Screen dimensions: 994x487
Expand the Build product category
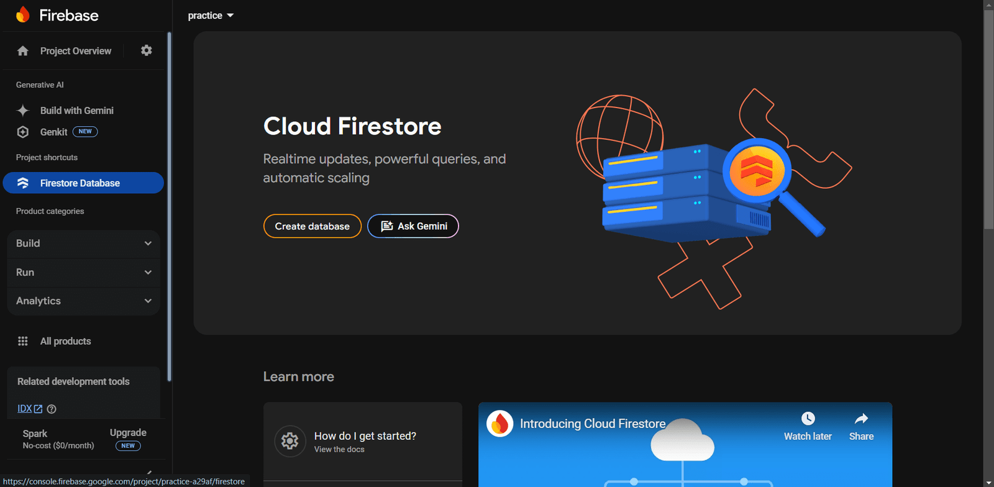[83, 243]
